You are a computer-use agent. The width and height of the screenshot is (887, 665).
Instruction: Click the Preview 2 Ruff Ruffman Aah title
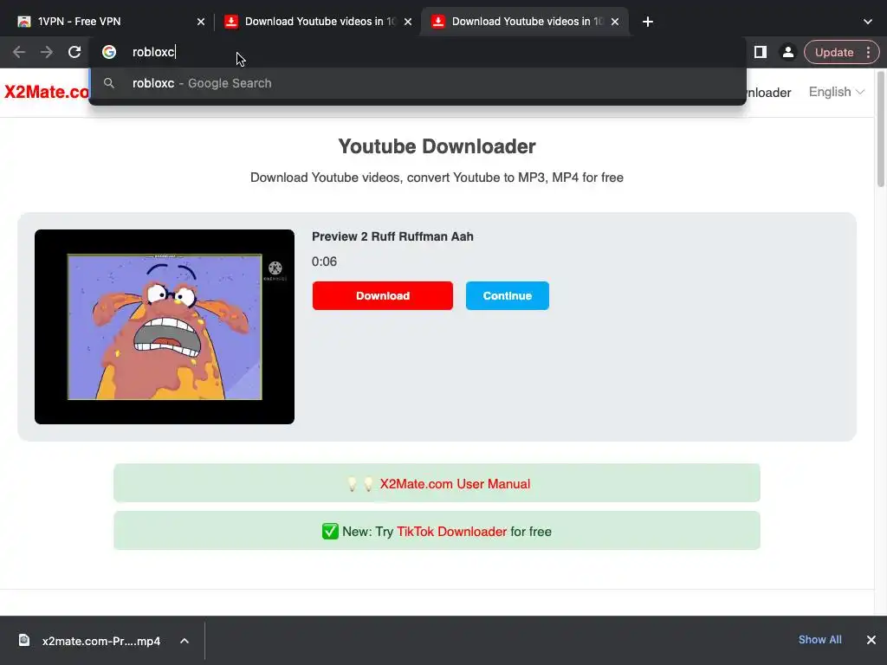click(392, 236)
